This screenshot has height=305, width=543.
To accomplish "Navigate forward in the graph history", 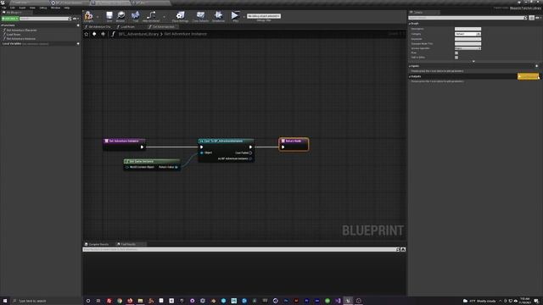I will (x=103, y=34).
